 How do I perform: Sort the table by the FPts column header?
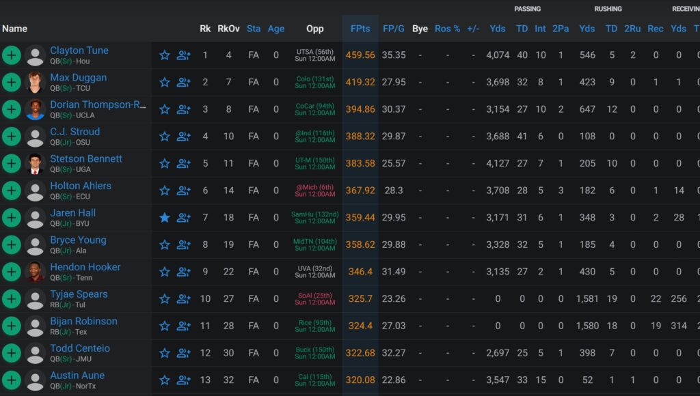(x=360, y=29)
